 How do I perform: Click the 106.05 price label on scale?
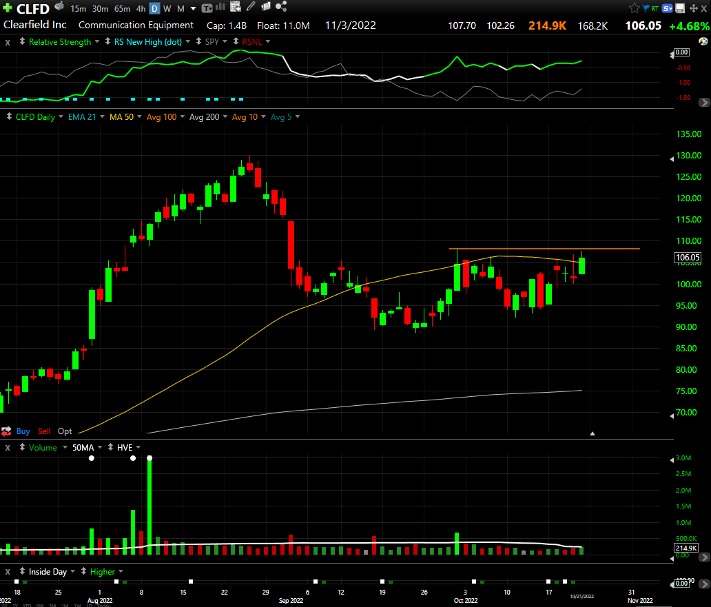(x=688, y=258)
